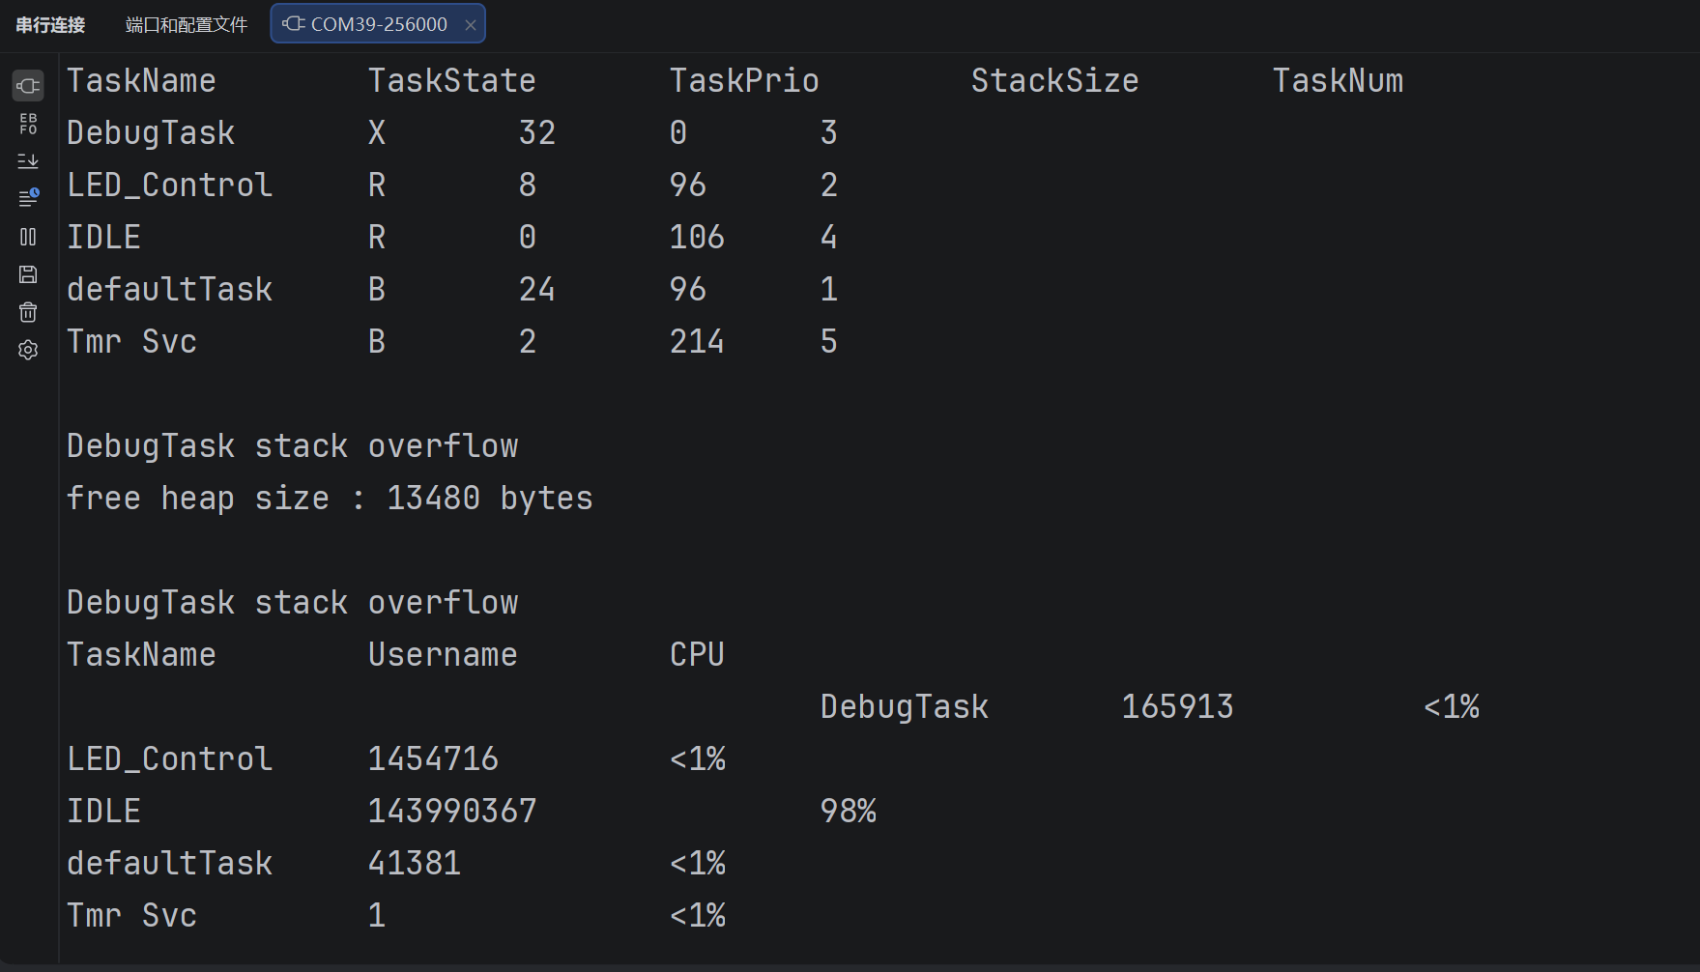
Task: Click the TaskPrio header text
Action: tap(744, 81)
